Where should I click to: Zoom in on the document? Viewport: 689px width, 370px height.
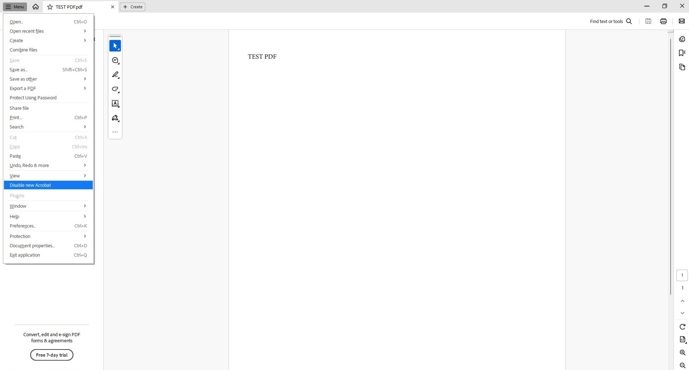(x=682, y=353)
